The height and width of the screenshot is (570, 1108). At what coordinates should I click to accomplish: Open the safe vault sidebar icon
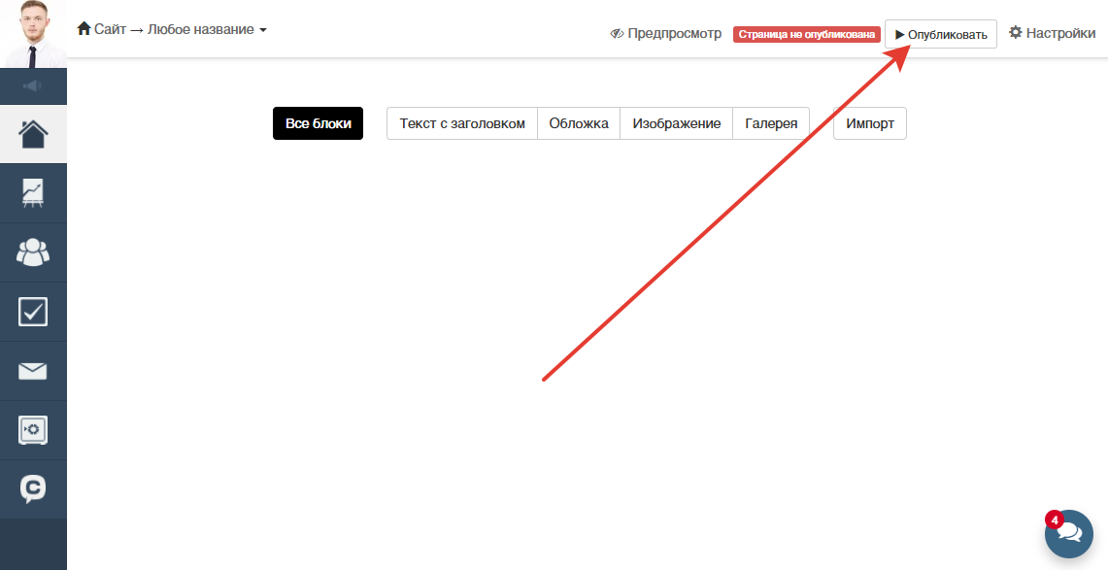pos(32,430)
